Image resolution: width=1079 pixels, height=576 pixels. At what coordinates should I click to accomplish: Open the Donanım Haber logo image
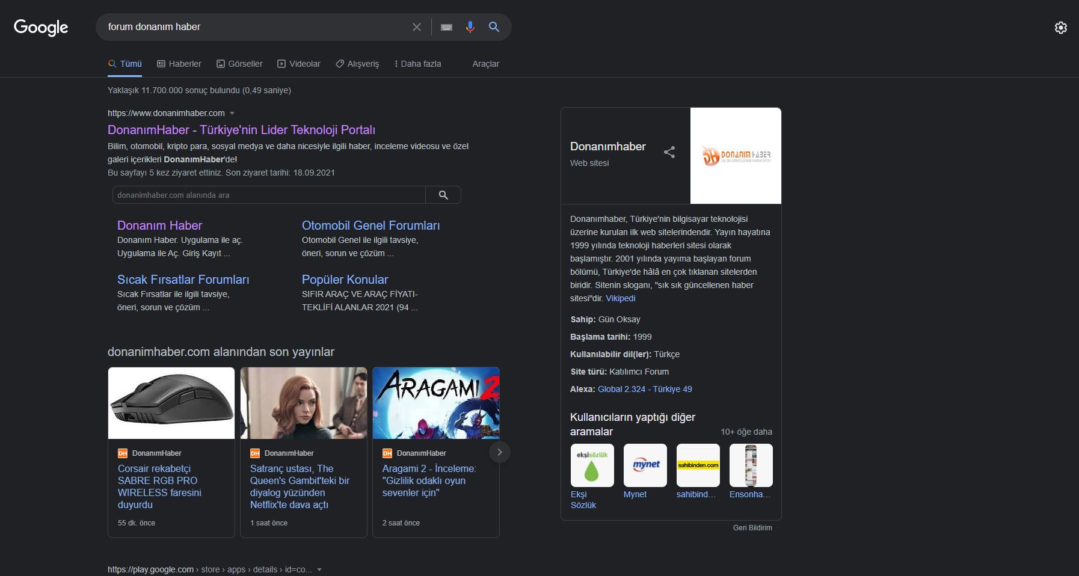point(736,156)
